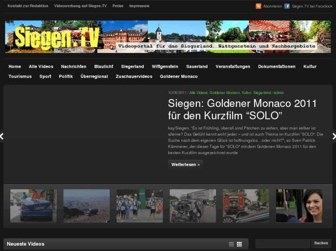Open Videowerbung auf Siegen.TV link

(80, 6)
